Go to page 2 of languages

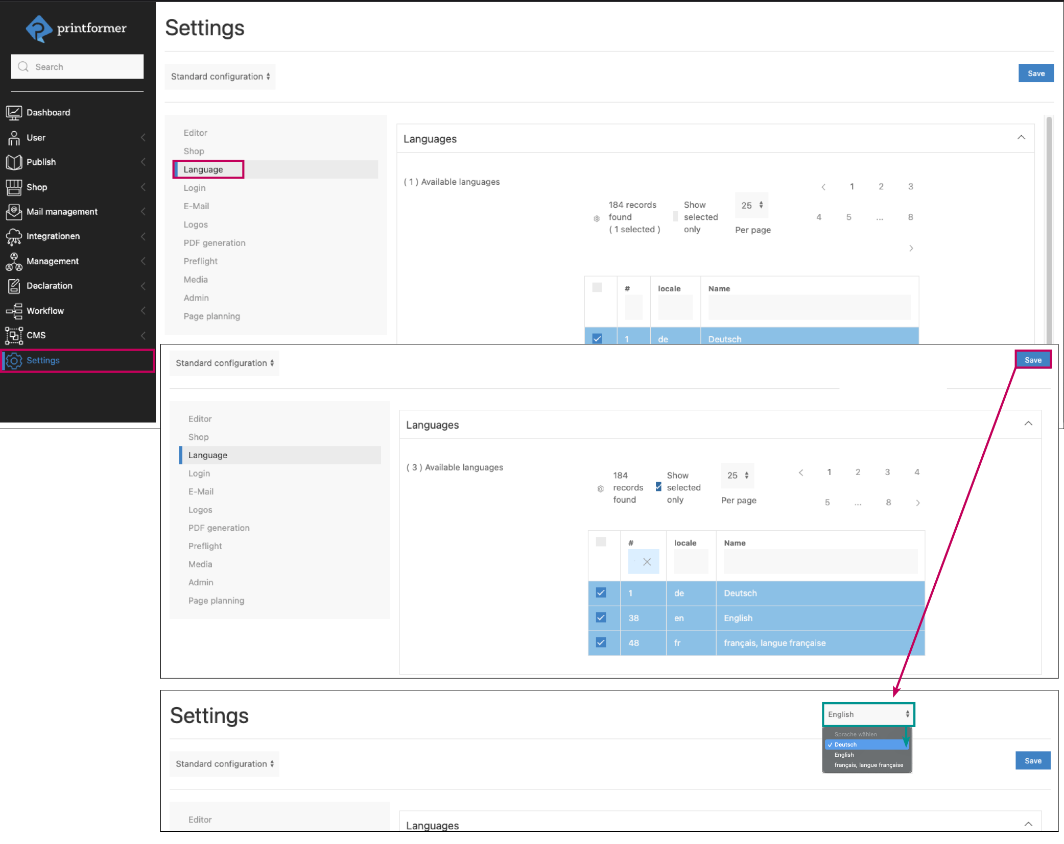(881, 187)
